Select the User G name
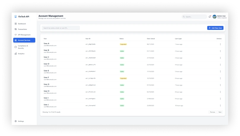The width and height of the screenshot is (240, 136). 47,84
